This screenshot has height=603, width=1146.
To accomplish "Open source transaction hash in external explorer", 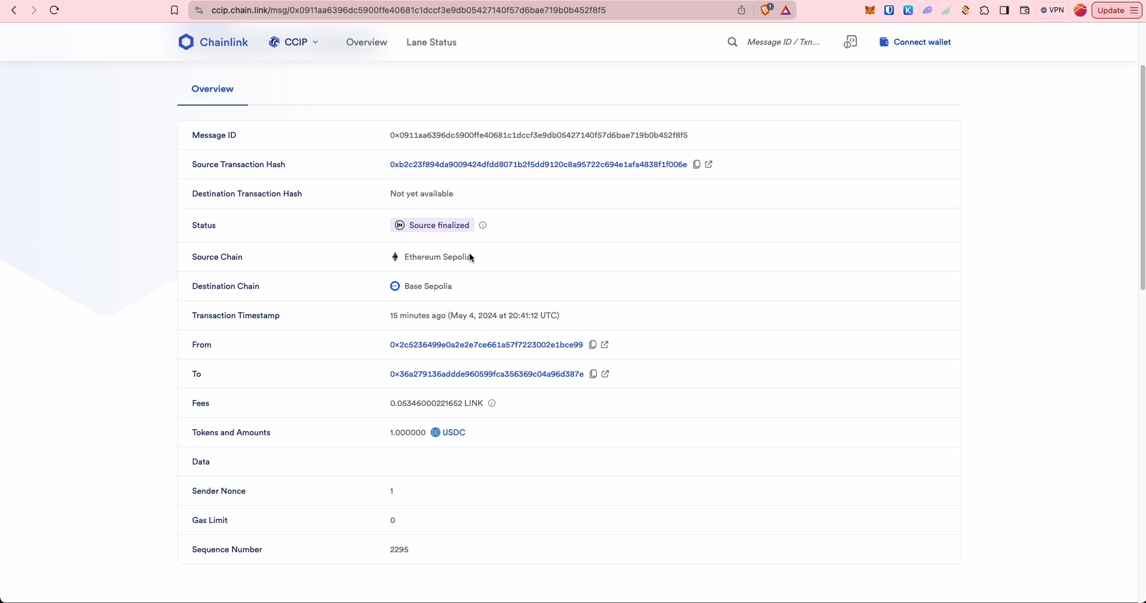I will tap(709, 164).
